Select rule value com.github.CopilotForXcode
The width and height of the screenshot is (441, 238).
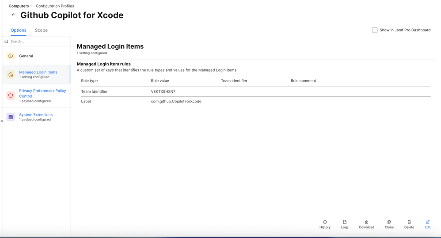coord(176,102)
